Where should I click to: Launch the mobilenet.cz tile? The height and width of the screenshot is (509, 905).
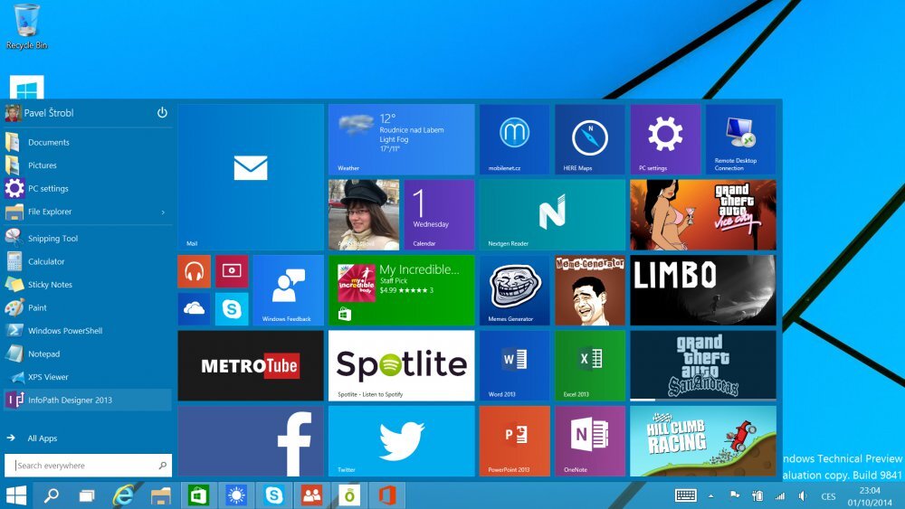pyautogui.click(x=514, y=139)
